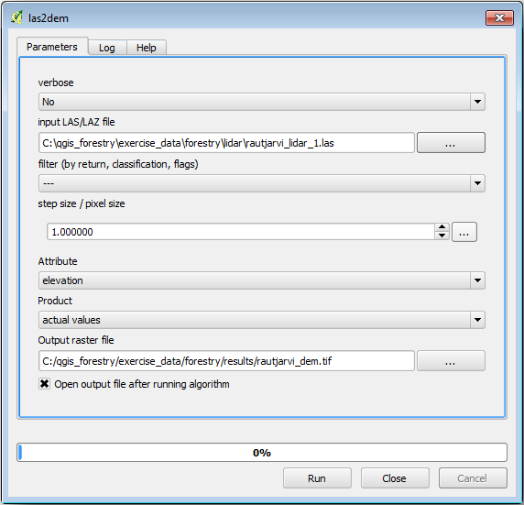
Task: Click the QGIS icon in title bar
Action: 16,17
